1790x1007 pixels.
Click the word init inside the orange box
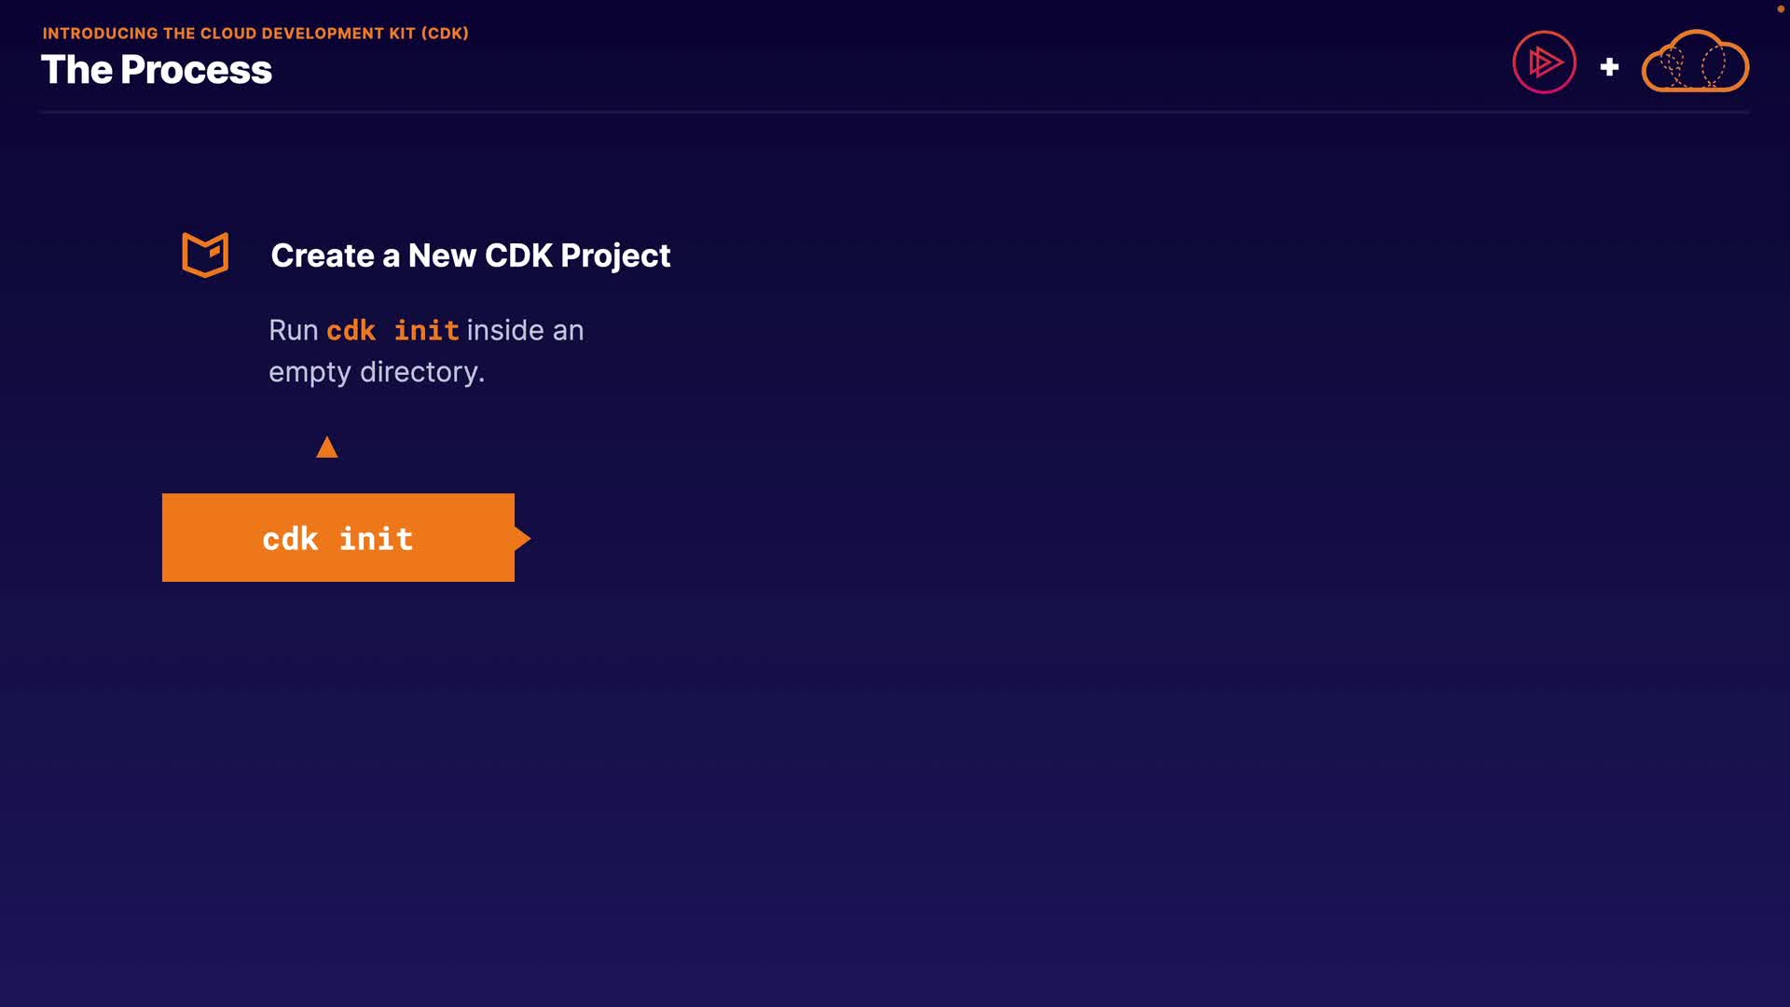(376, 539)
